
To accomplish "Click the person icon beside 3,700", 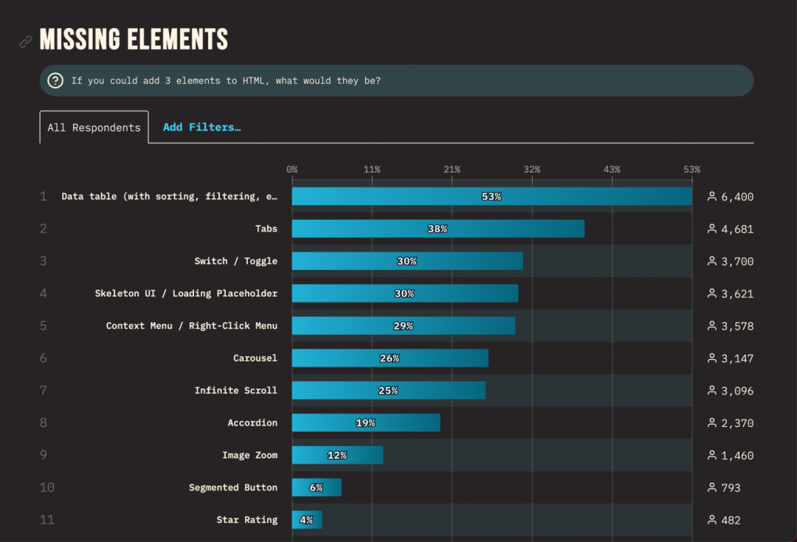I will point(712,261).
